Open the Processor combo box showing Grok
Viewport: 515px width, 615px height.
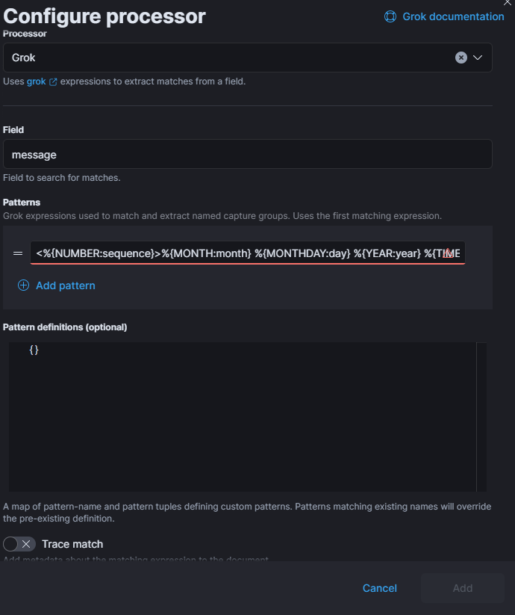(224, 58)
